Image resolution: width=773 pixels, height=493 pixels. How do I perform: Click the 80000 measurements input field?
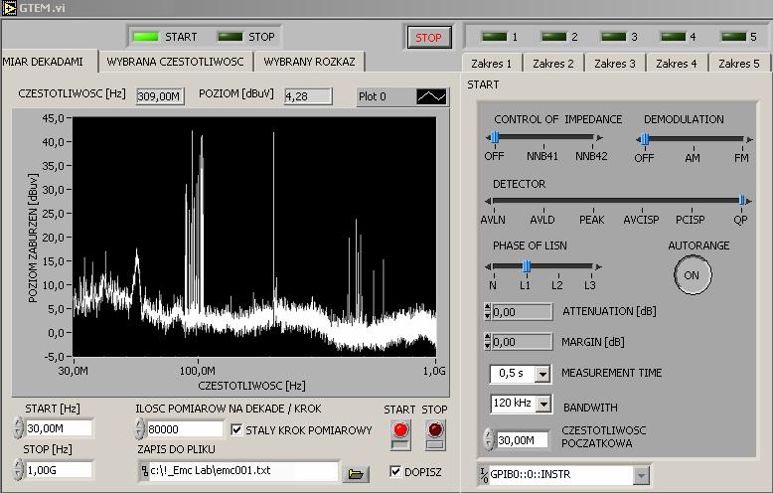coord(185,429)
